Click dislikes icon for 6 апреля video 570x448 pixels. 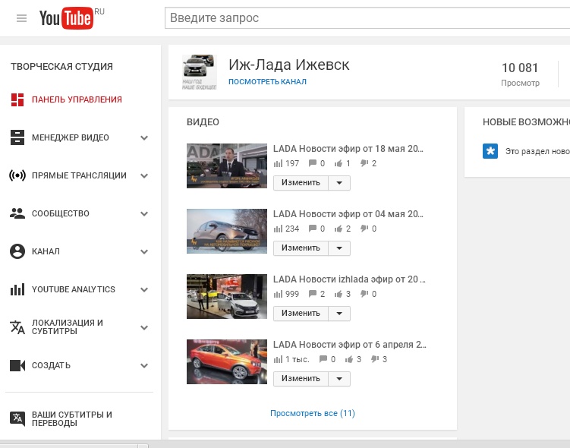(374, 359)
